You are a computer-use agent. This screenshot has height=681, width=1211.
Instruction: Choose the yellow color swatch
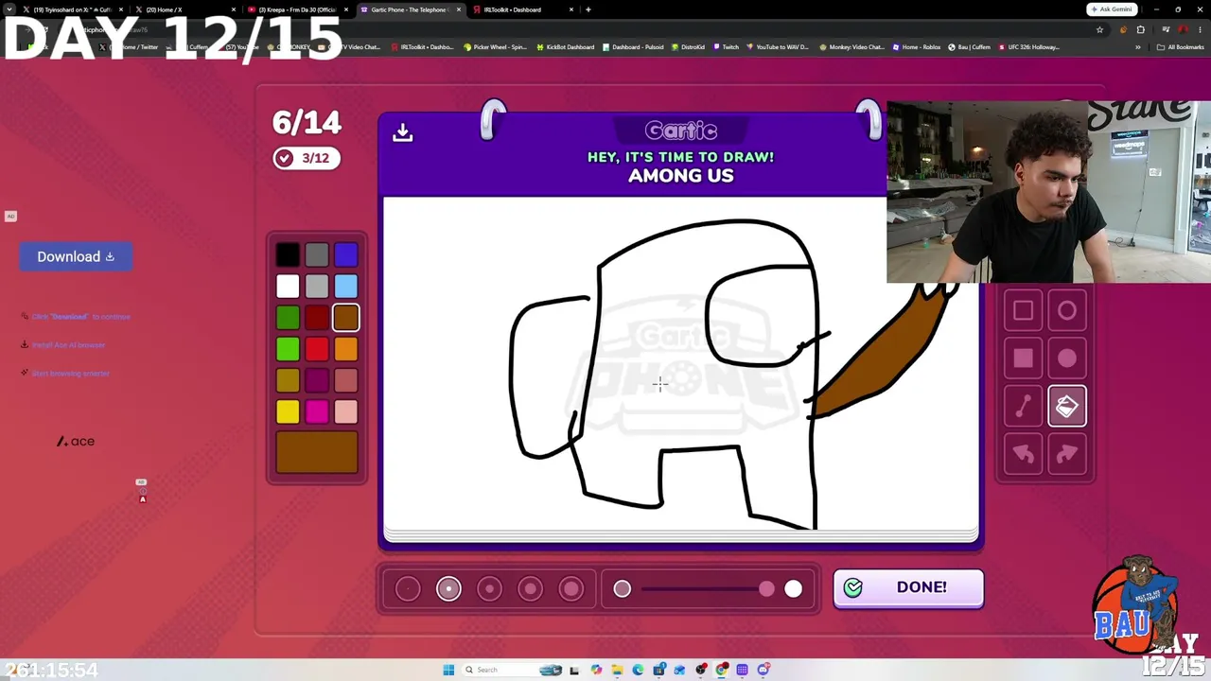pos(288,412)
